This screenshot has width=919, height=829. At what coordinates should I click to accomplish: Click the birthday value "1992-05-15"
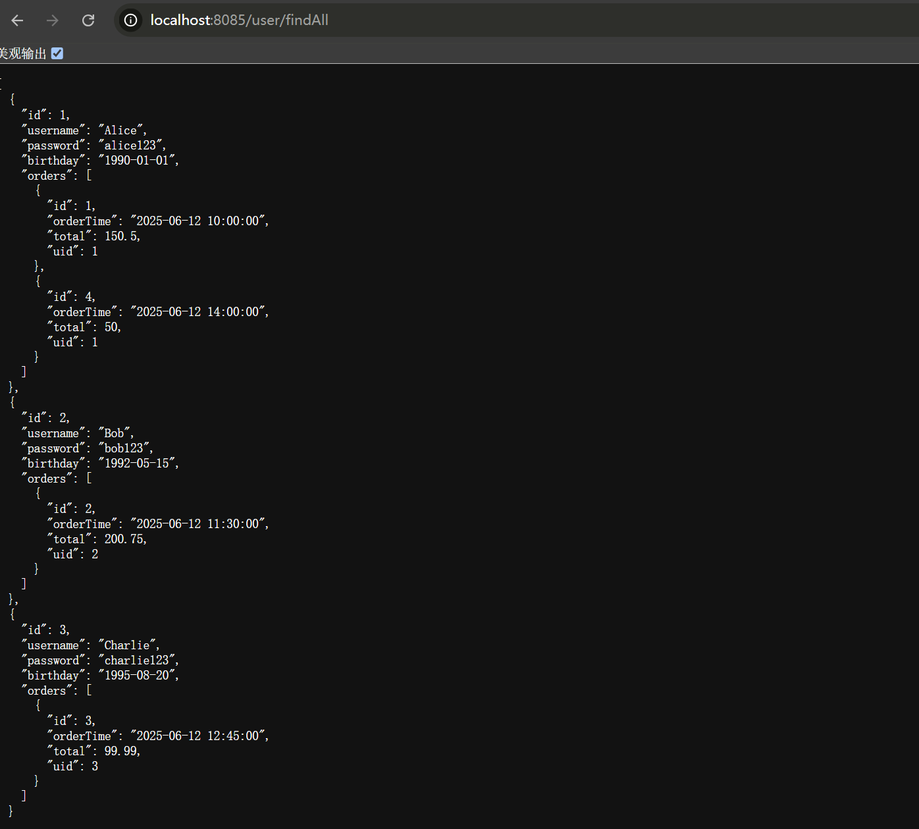tap(138, 464)
